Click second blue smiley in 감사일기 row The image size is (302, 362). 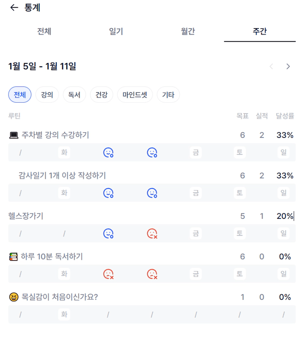152,193
